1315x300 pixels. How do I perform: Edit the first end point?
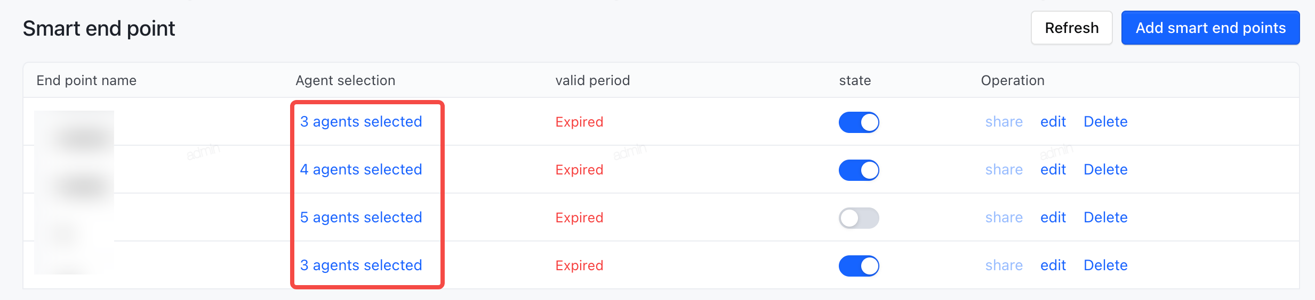tap(1053, 122)
